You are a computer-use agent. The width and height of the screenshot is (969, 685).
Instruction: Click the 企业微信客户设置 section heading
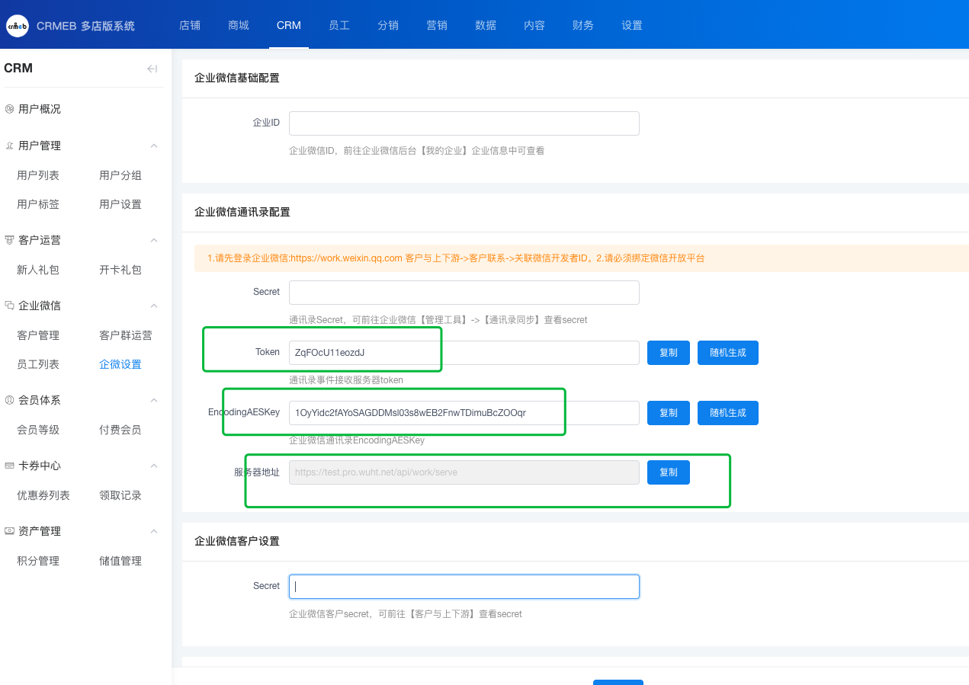click(237, 541)
